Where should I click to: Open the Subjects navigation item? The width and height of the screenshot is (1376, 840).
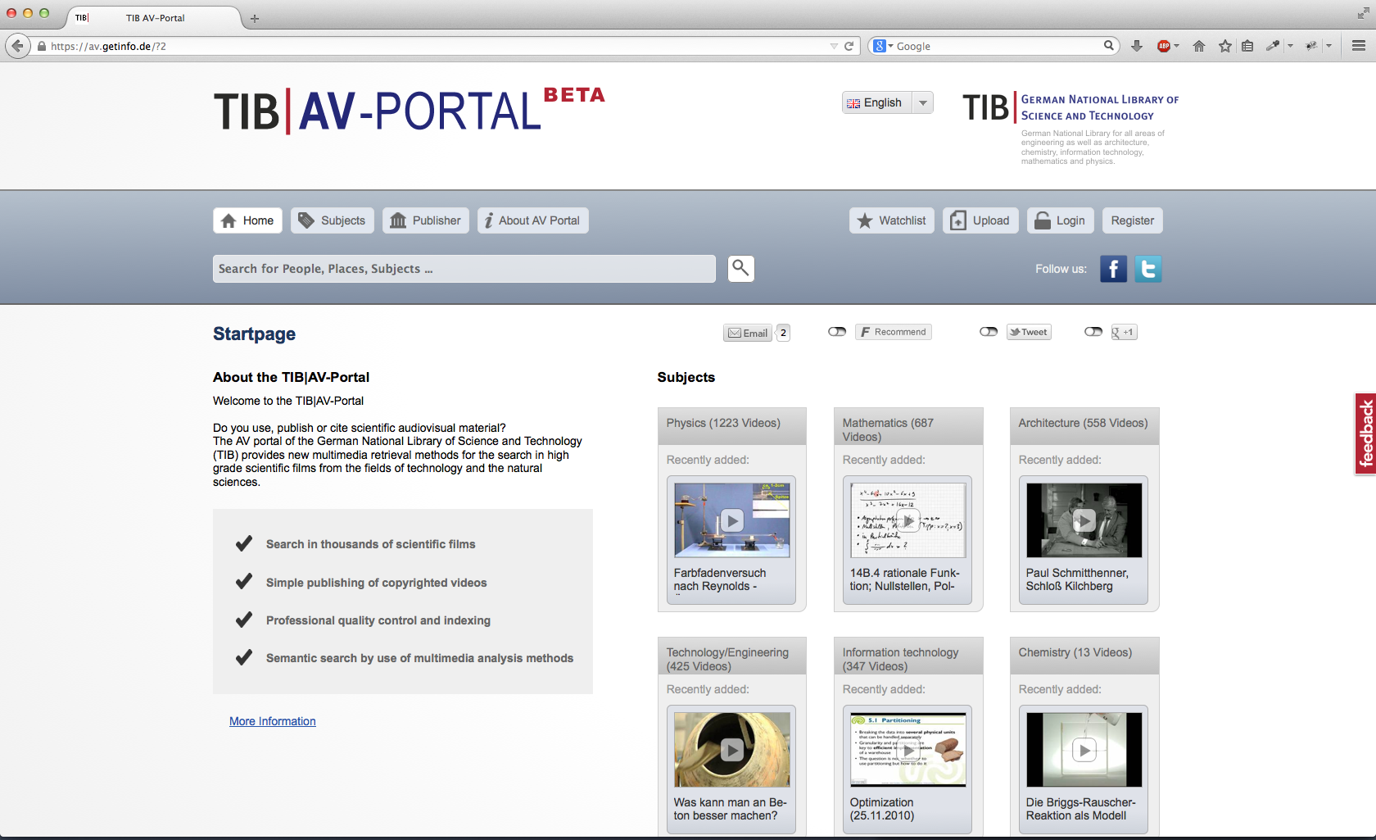point(332,220)
